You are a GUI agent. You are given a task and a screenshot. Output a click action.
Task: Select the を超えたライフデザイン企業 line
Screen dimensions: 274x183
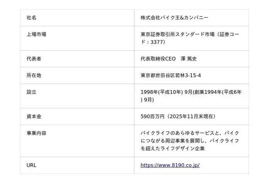click(x=173, y=148)
